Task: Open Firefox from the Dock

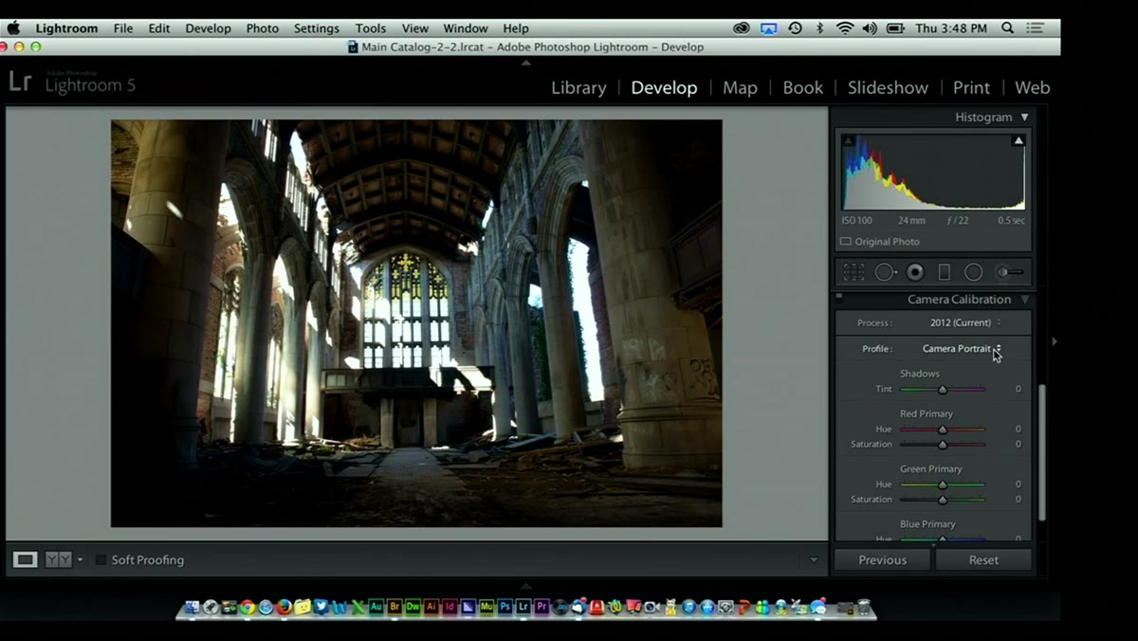Action: [284, 606]
